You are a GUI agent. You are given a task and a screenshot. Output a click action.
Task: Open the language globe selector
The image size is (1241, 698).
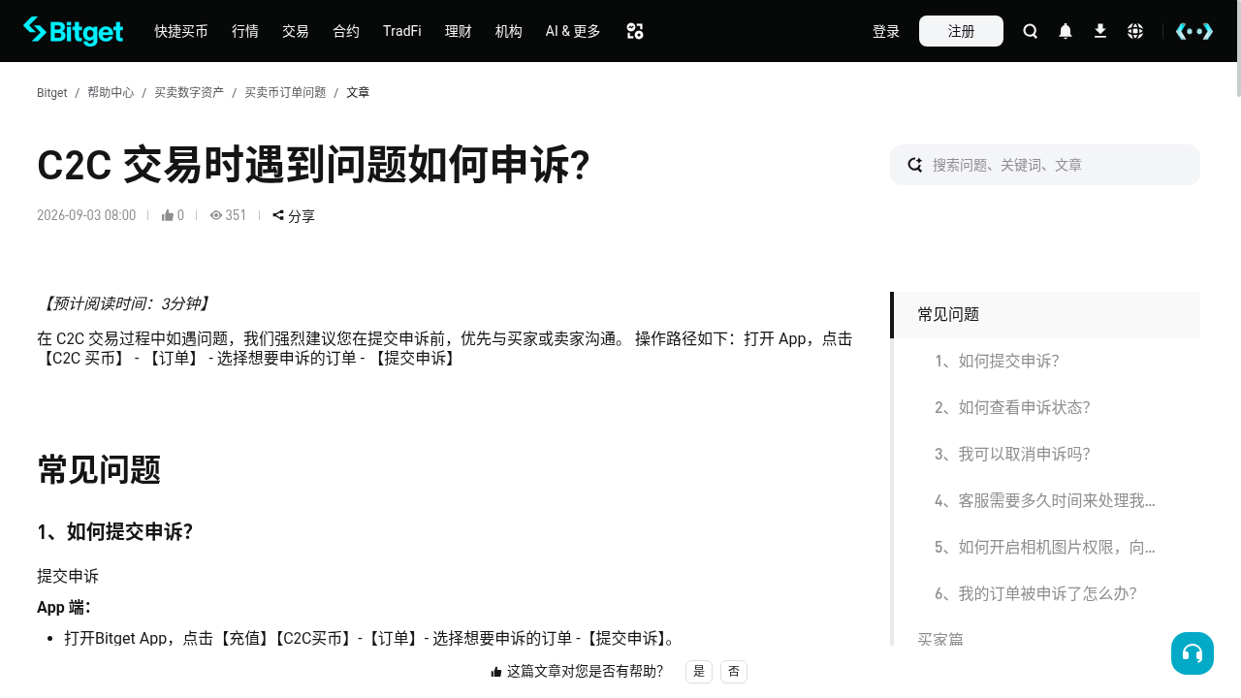coord(1135,31)
